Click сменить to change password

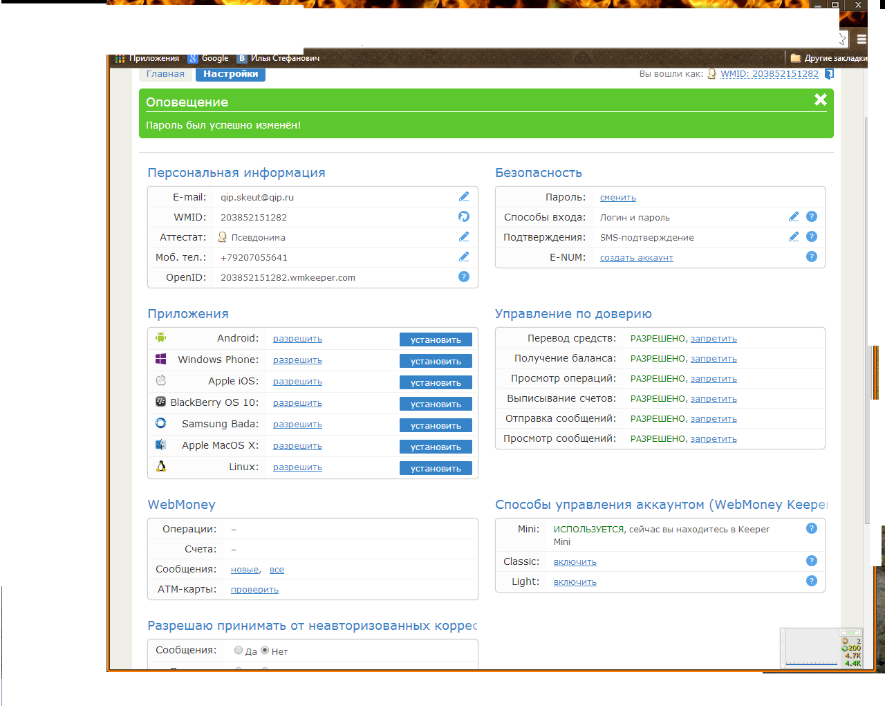tap(618, 198)
